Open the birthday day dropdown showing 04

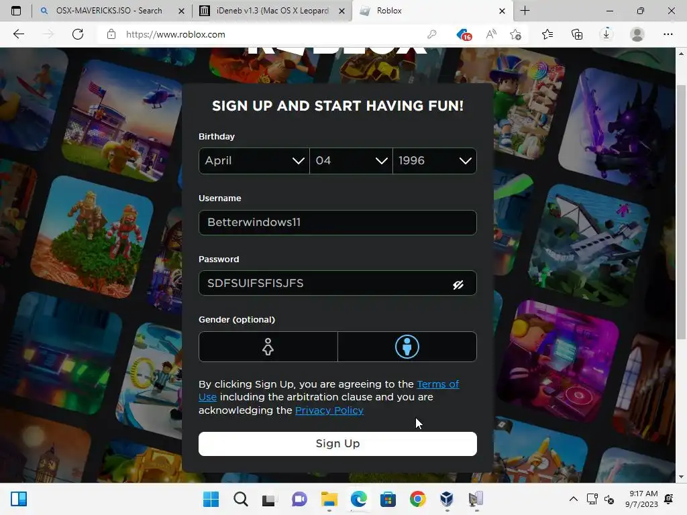[351, 161]
